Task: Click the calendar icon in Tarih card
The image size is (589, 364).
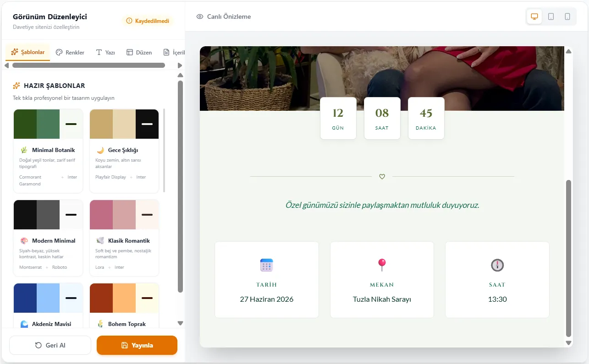Action: point(267,265)
